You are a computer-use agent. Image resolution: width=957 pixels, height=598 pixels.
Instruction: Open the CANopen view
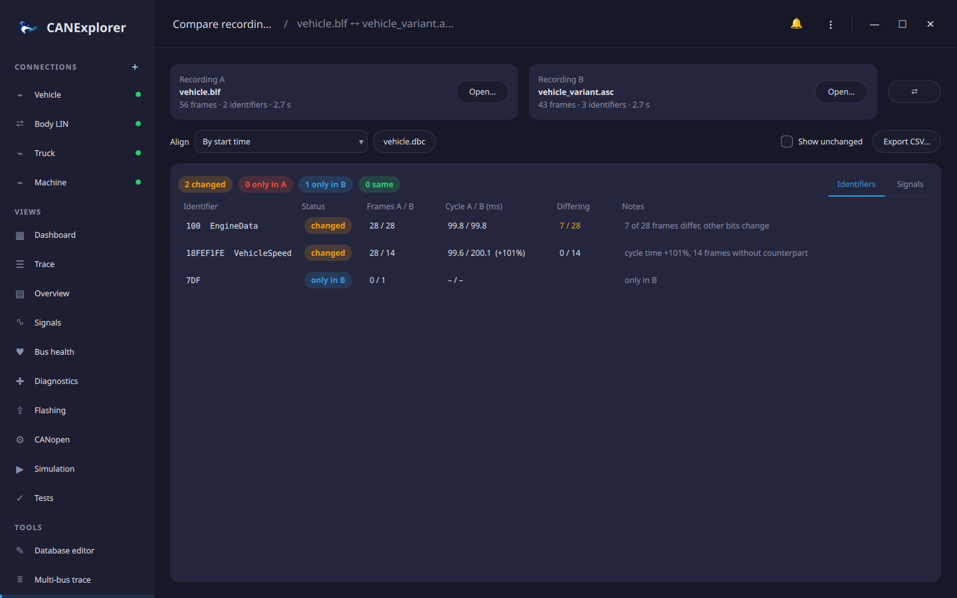click(x=77, y=440)
